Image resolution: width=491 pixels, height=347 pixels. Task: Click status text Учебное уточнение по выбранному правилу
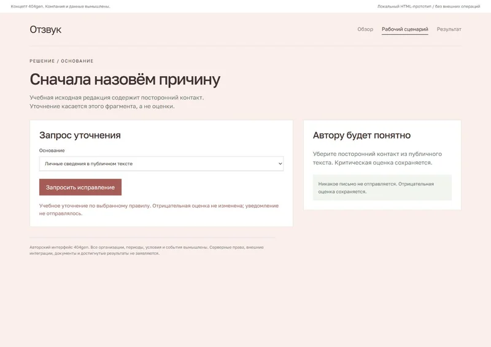click(x=159, y=209)
